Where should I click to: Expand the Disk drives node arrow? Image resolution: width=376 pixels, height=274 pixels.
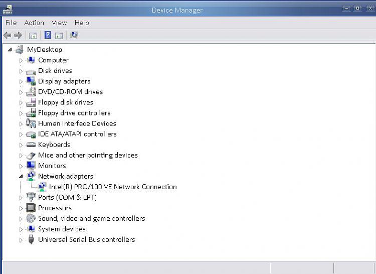21,71
